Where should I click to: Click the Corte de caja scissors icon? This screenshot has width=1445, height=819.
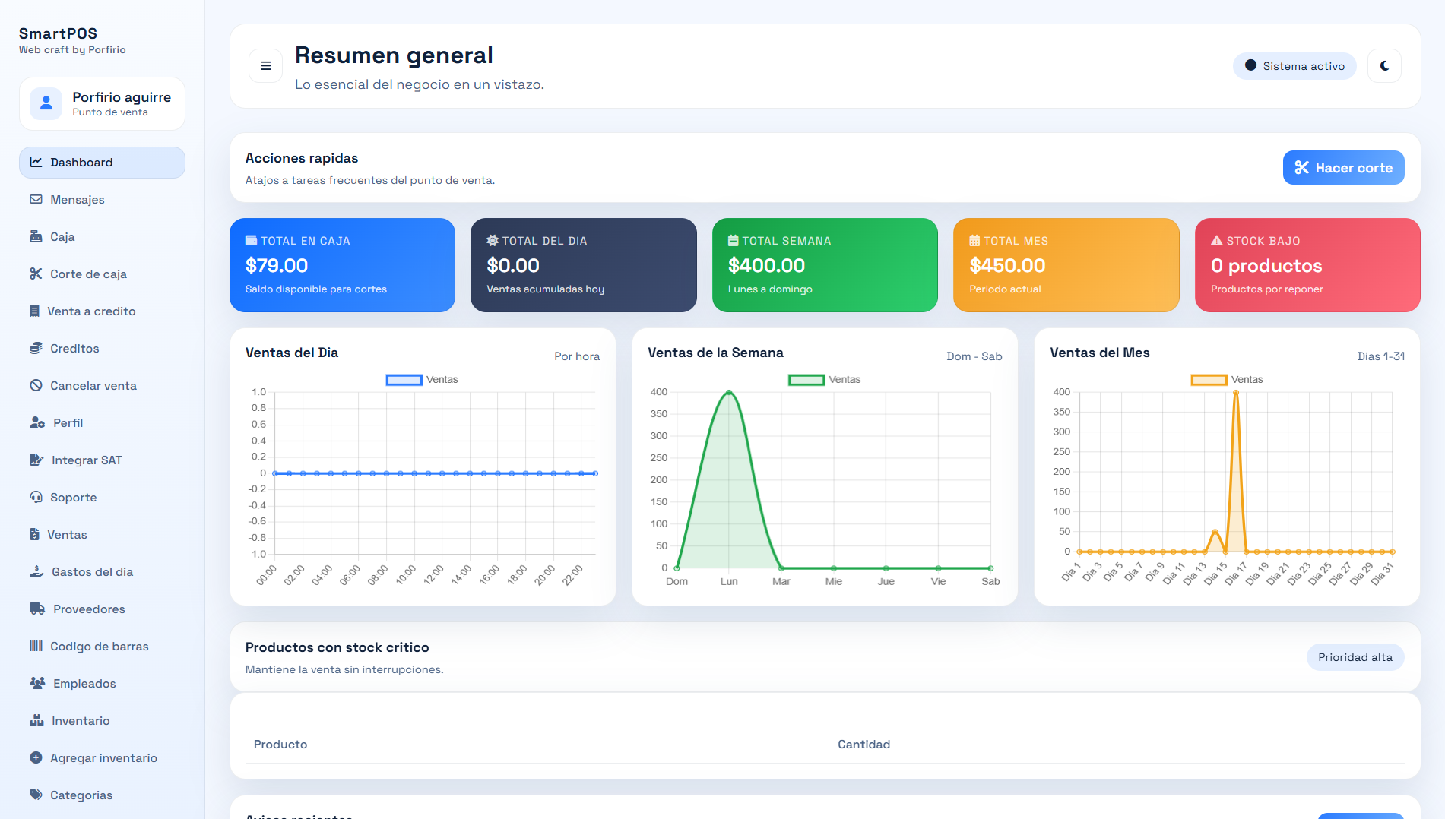pyautogui.click(x=36, y=274)
